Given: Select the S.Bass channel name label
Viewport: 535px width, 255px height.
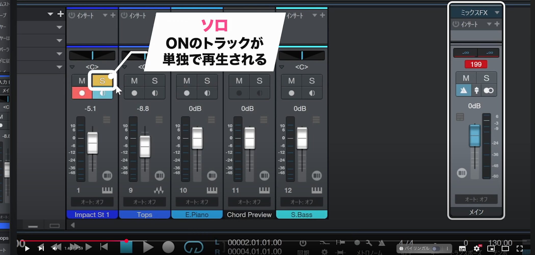Looking at the screenshot, I should tap(302, 215).
